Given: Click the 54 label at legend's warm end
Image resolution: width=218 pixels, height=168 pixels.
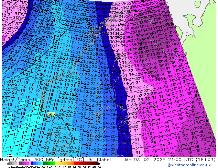Looking at the screenshot, I should [x=99, y=167].
